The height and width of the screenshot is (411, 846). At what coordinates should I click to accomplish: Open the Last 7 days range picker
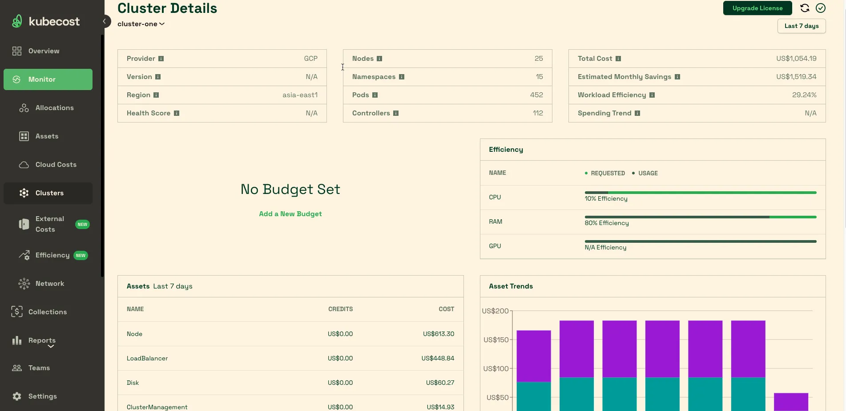point(802,26)
